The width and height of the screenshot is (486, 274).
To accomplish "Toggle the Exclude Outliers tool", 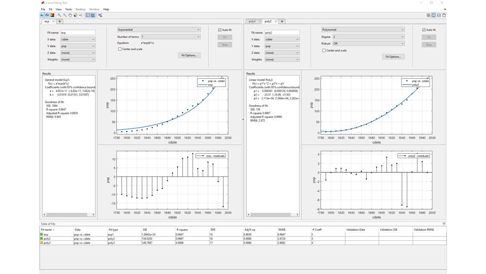I will 80,15.
